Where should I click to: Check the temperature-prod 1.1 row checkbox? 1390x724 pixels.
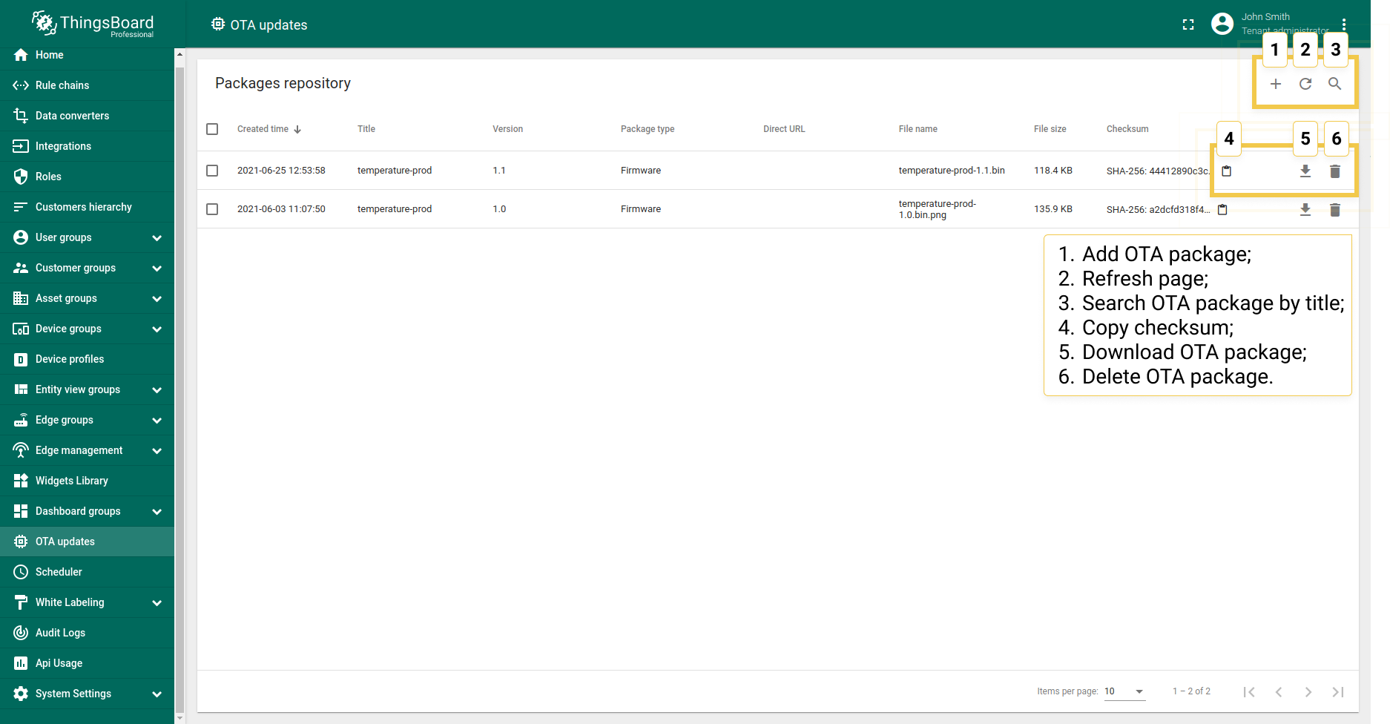[x=212, y=171]
